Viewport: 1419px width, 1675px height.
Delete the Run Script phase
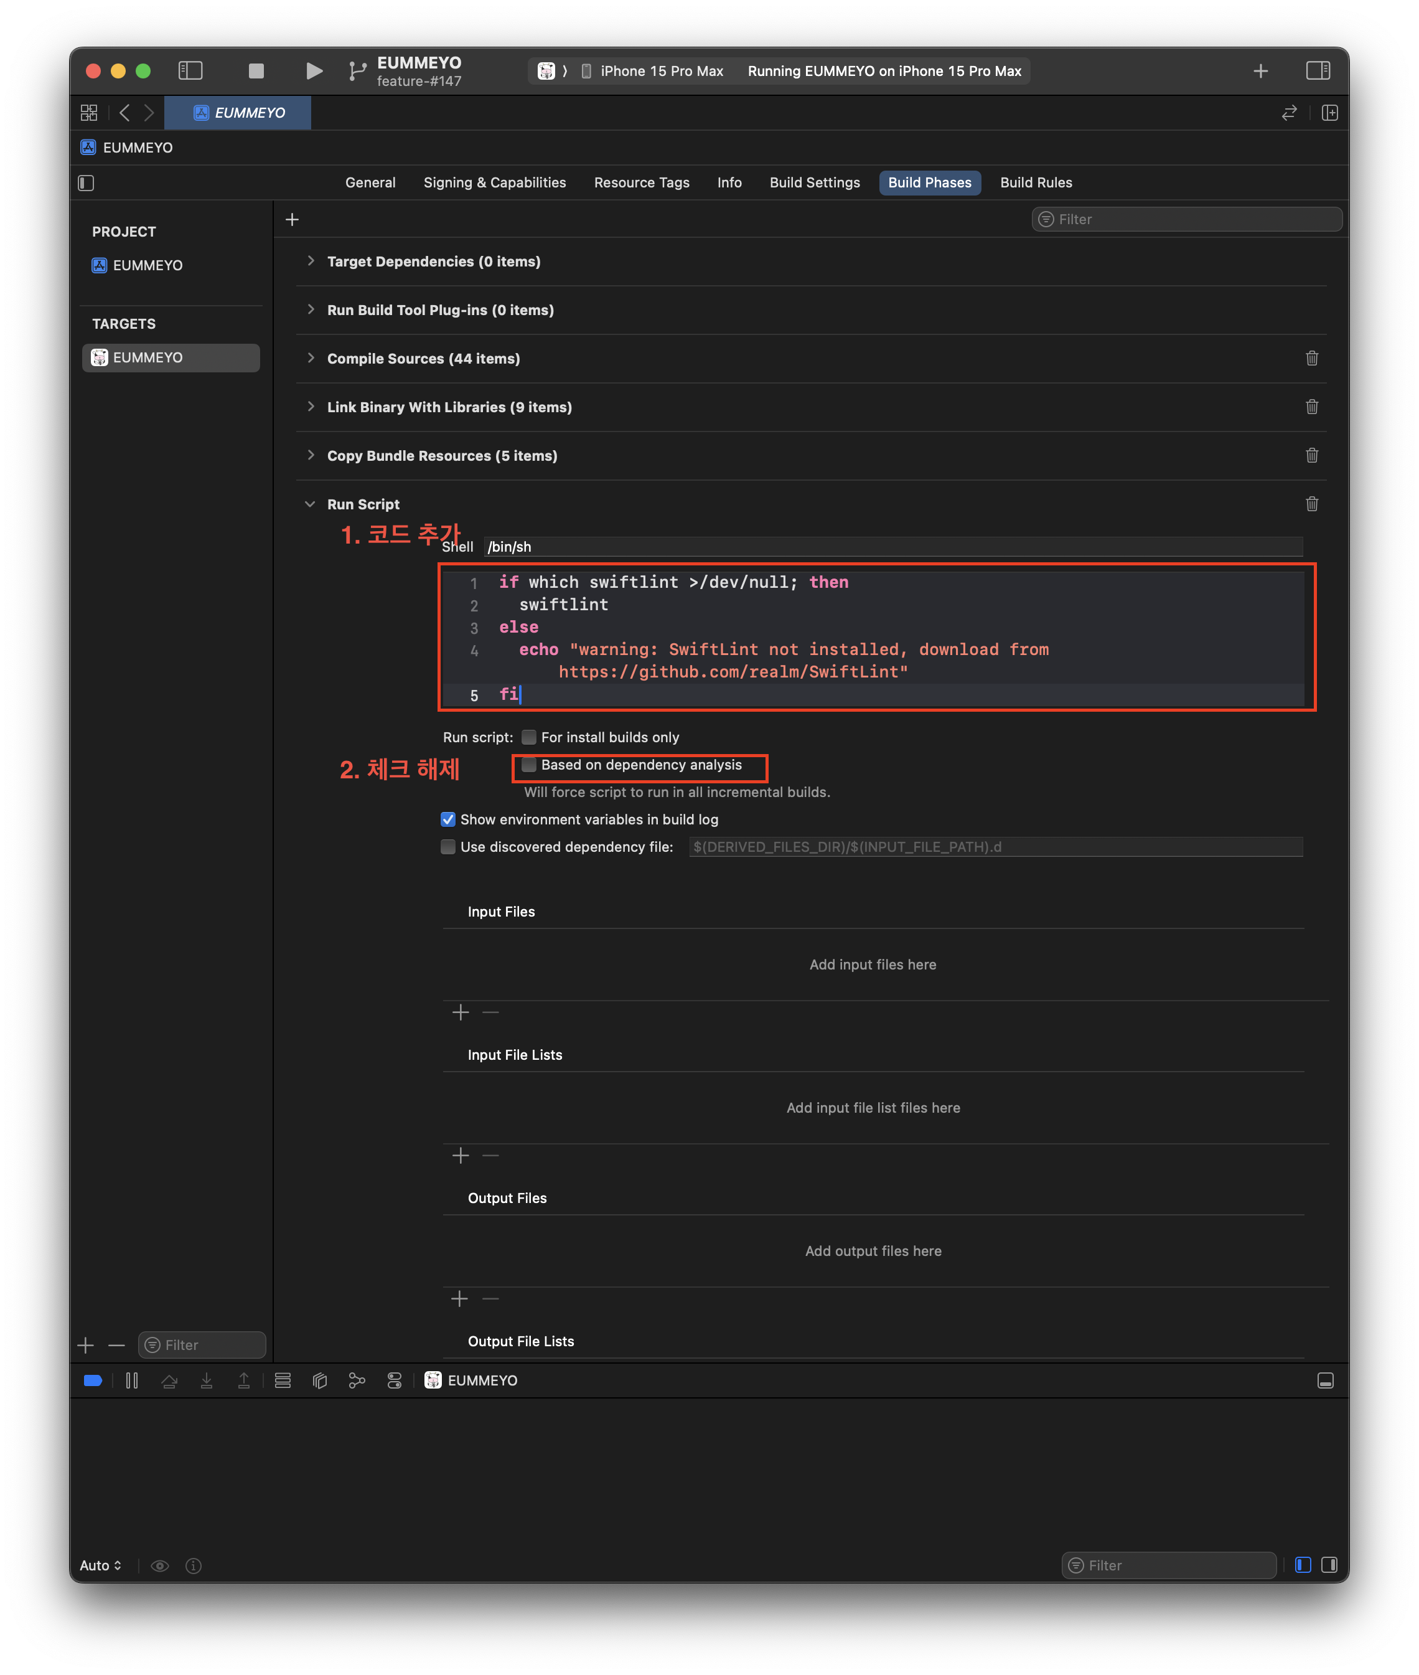pos(1311,504)
